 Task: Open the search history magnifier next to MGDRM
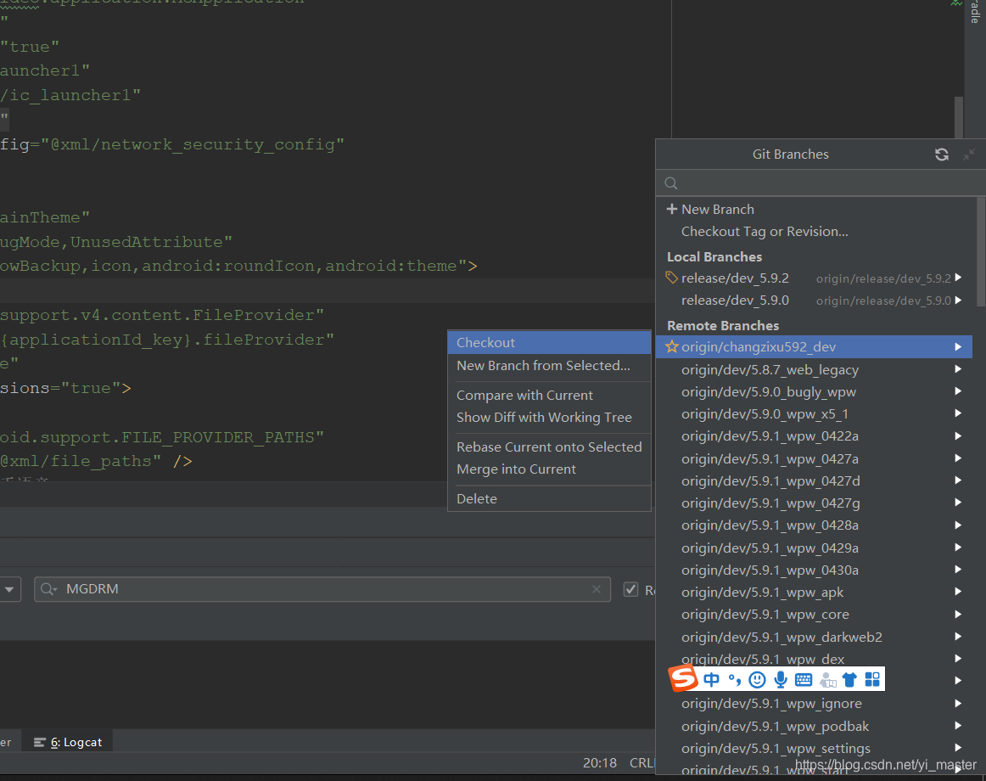coord(48,589)
